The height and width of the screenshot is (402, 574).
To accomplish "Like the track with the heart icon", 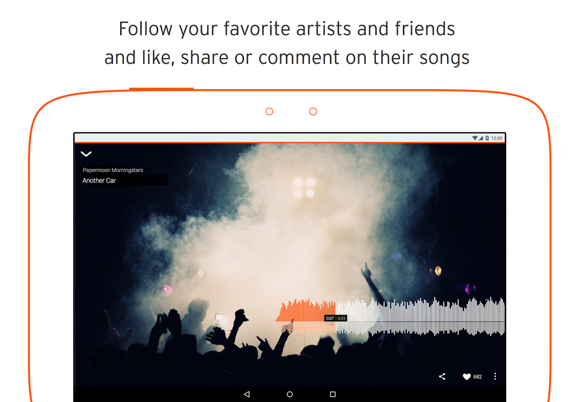I will pos(466,377).
